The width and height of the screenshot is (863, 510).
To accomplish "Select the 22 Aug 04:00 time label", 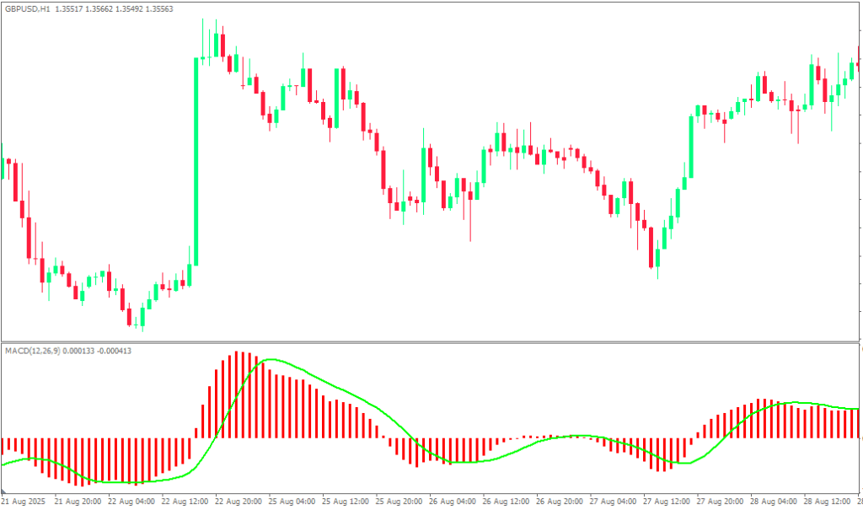I will coord(132,500).
